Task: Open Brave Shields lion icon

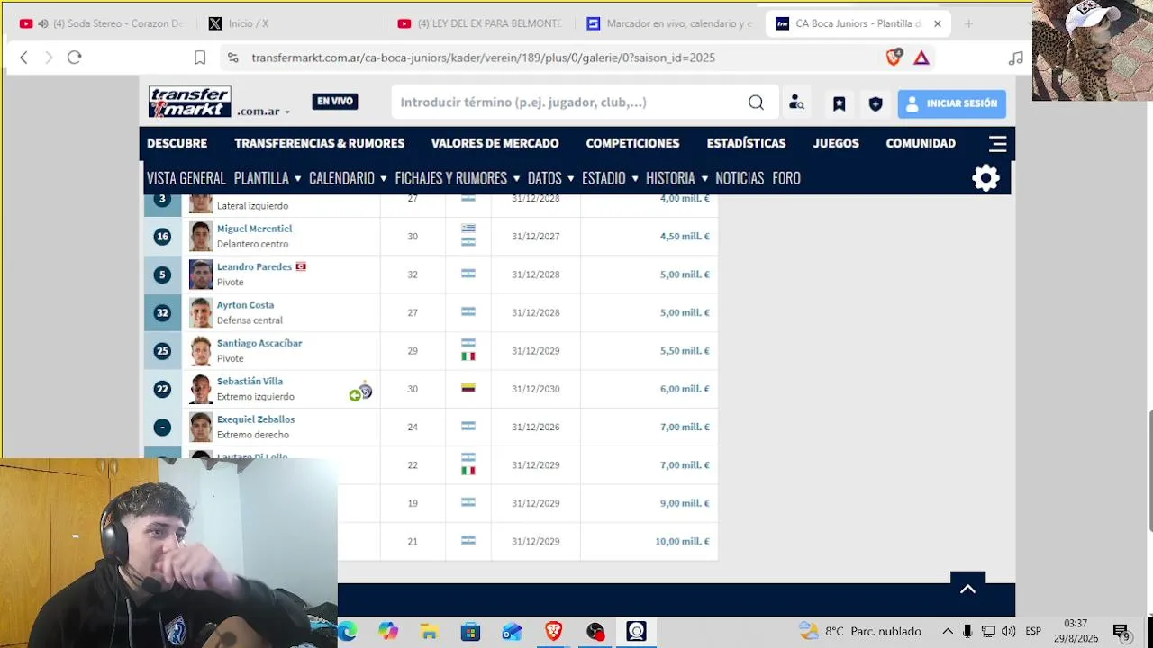Action: (x=894, y=58)
